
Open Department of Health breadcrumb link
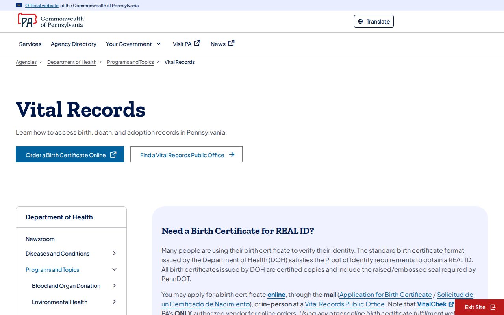point(72,62)
